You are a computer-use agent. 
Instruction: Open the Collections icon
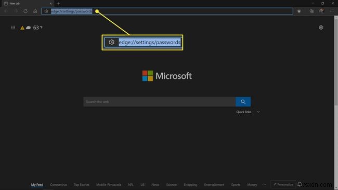(x=311, y=11)
